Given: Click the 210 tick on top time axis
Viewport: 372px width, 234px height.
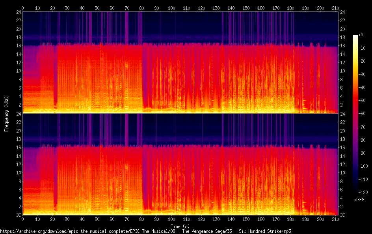Looking at the screenshot, I should [335, 8].
